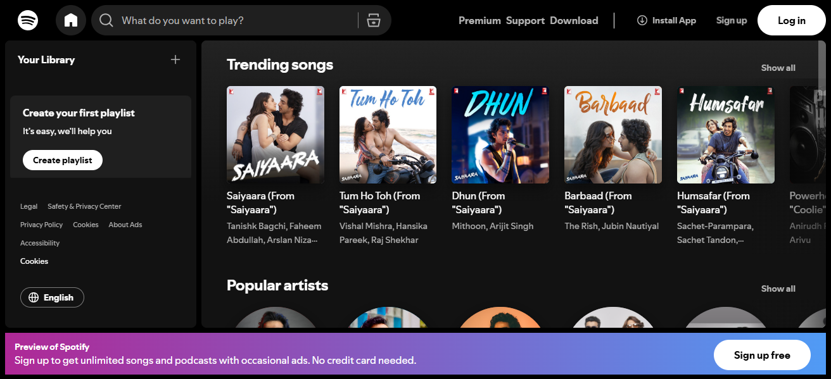831x379 pixels.
Task: Click 'Dhun (From "Saiyaara")' song title
Action: tap(478, 202)
